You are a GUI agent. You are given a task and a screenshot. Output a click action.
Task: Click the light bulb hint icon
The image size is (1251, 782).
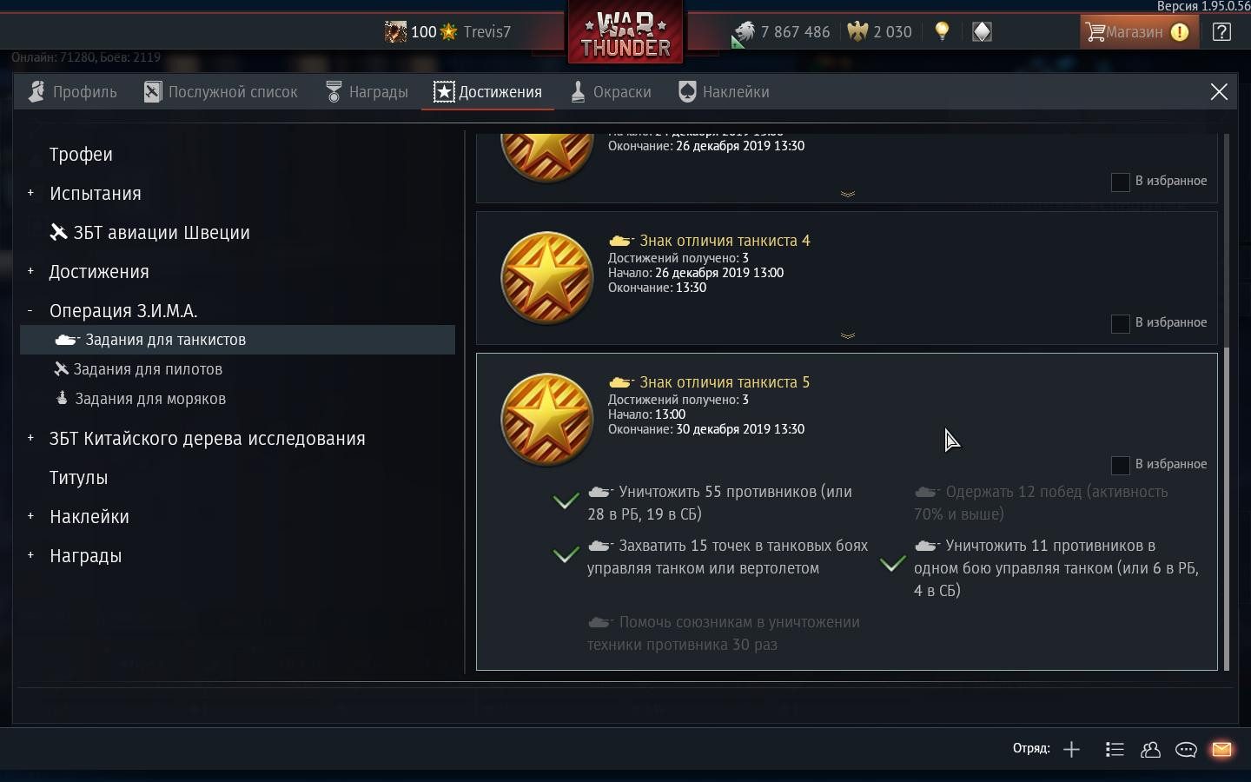pyautogui.click(x=942, y=32)
